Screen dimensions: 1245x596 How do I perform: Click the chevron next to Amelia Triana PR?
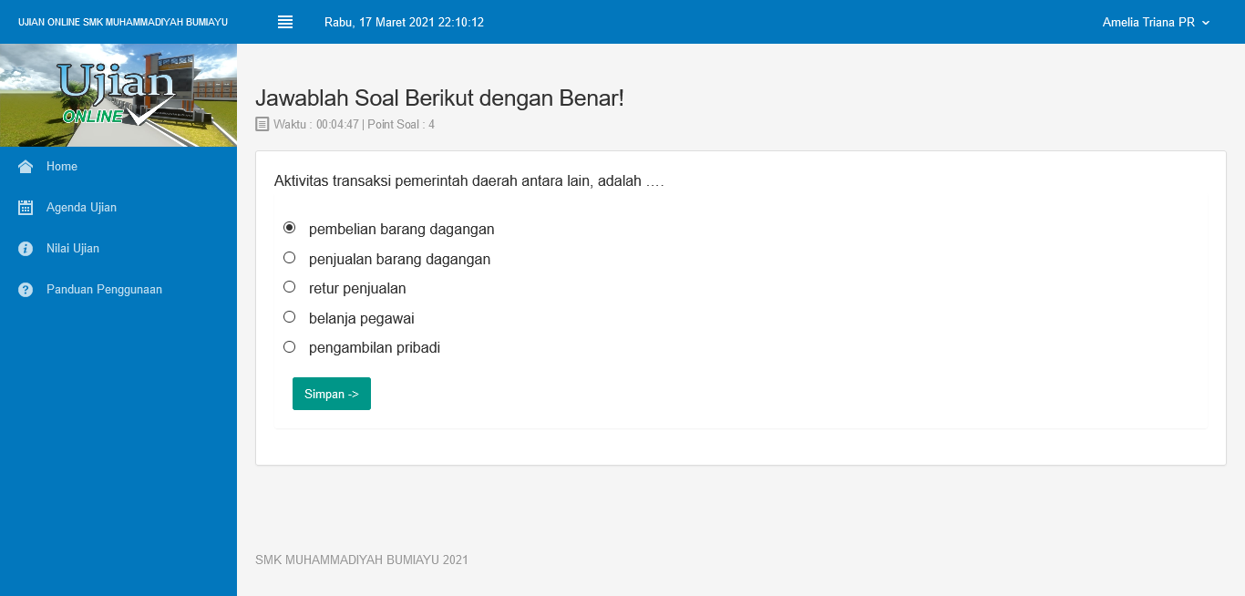click(1206, 23)
